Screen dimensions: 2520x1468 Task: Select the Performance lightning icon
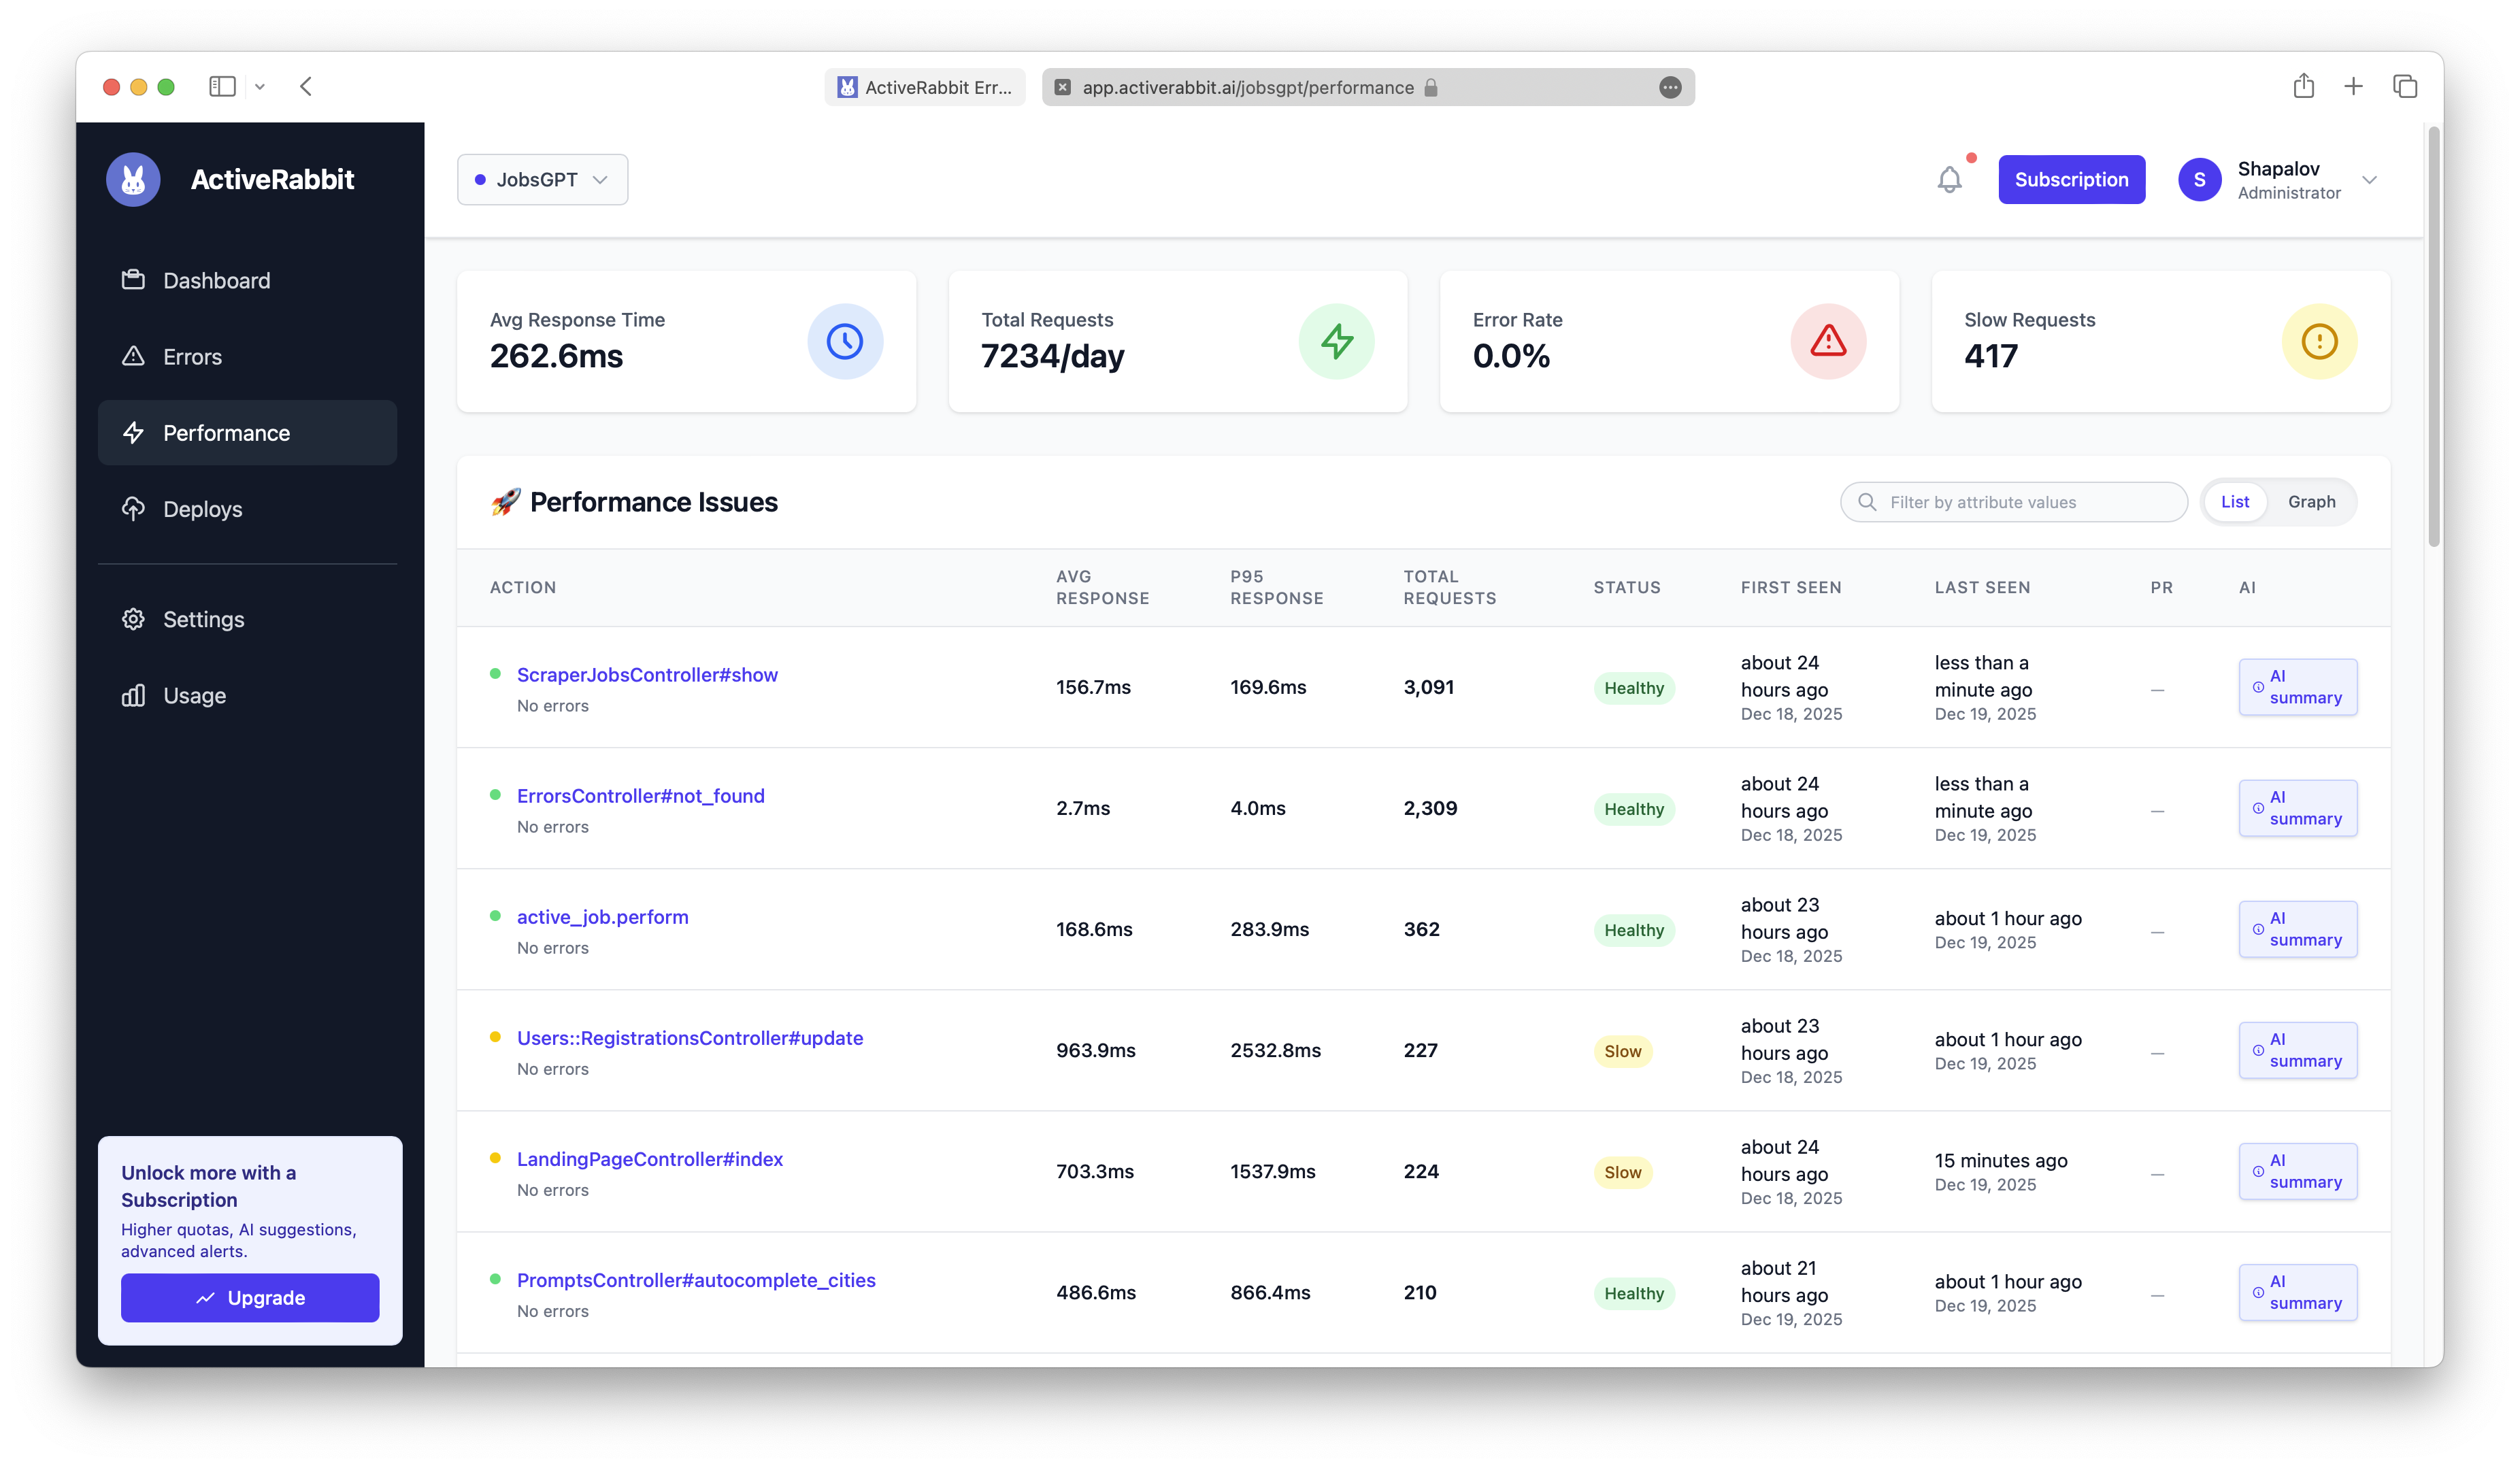pyautogui.click(x=134, y=432)
